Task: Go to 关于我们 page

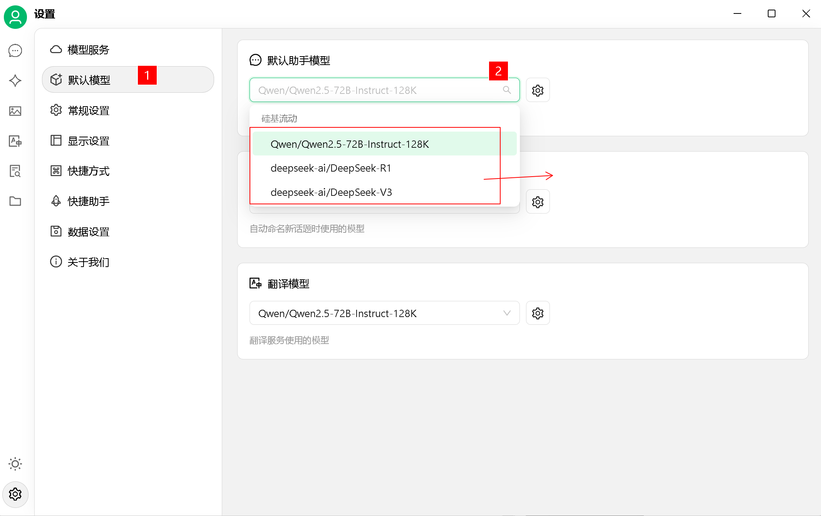Action: [89, 262]
